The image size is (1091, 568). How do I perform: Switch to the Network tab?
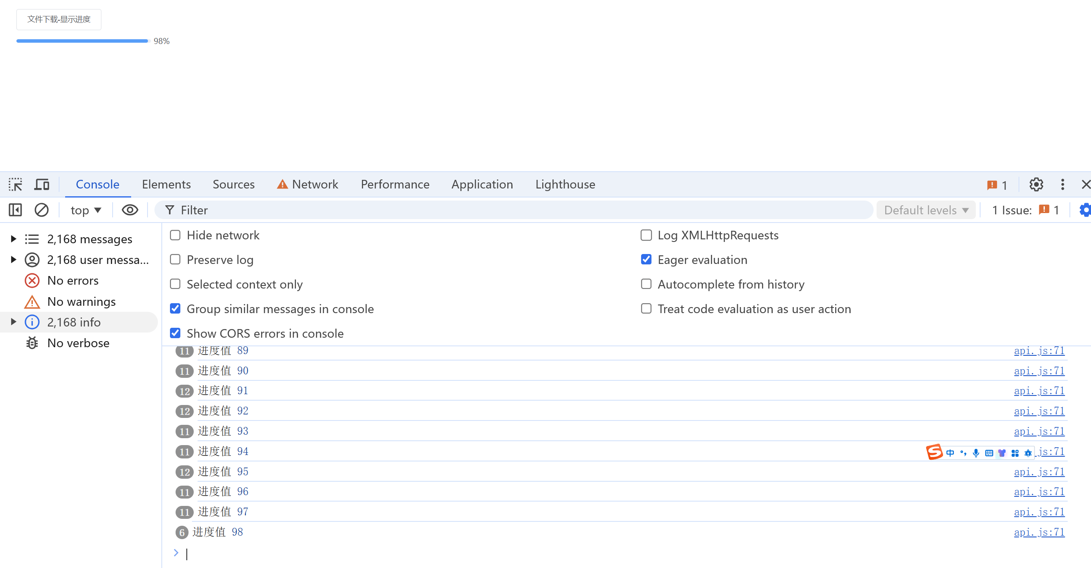click(314, 184)
